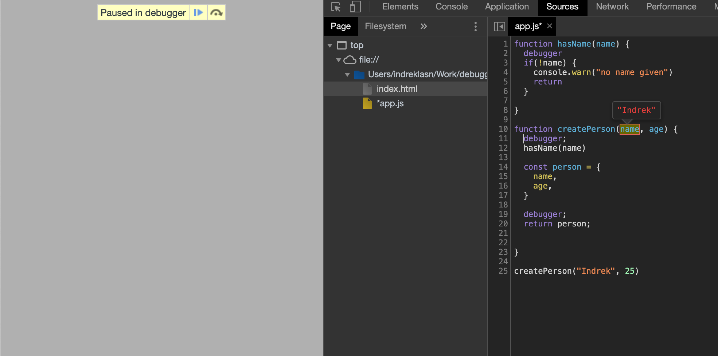The width and height of the screenshot is (718, 356).
Task: Collapse the top tree node
Action: [x=330, y=45]
